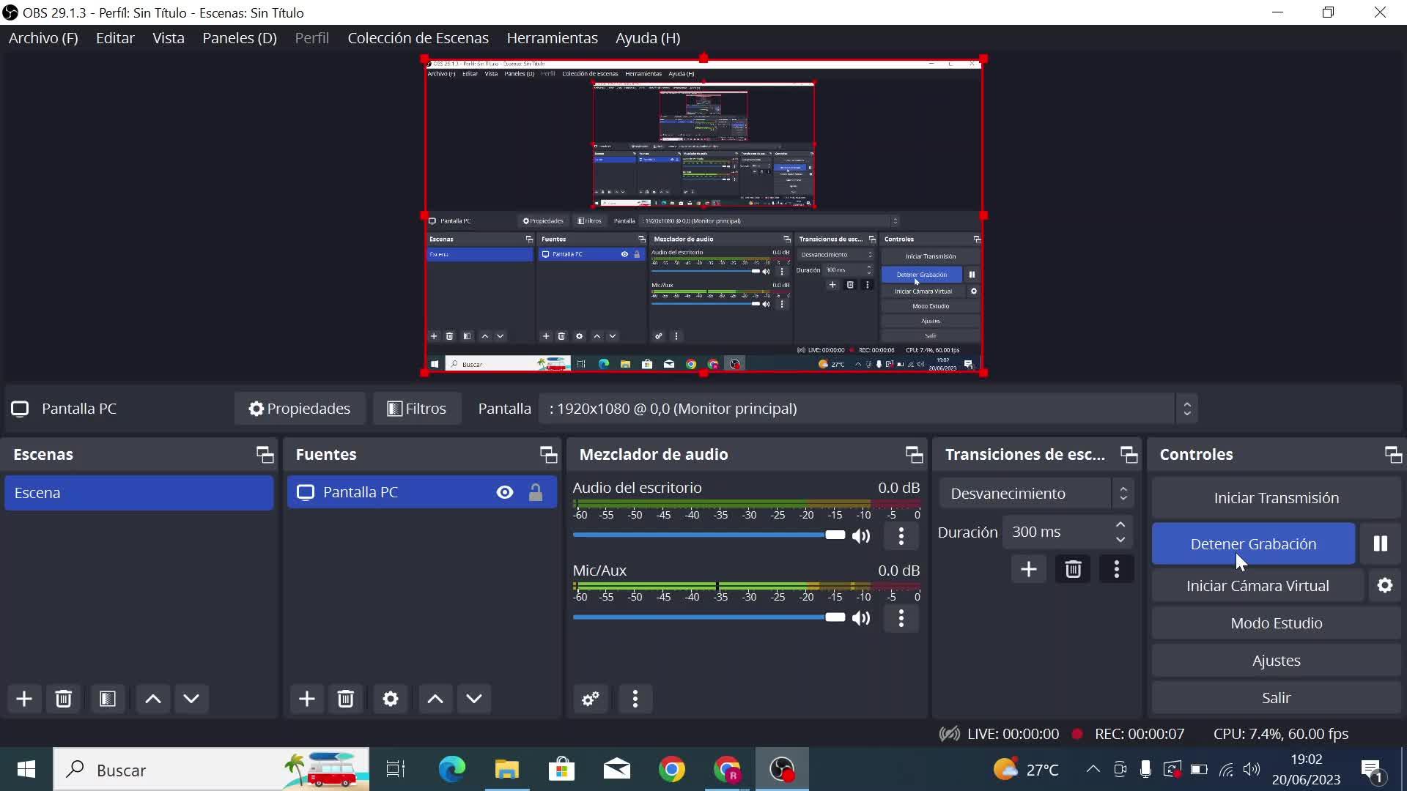1407x791 pixels.
Task: Increase transition duration with up arrow
Action: tap(1120, 525)
